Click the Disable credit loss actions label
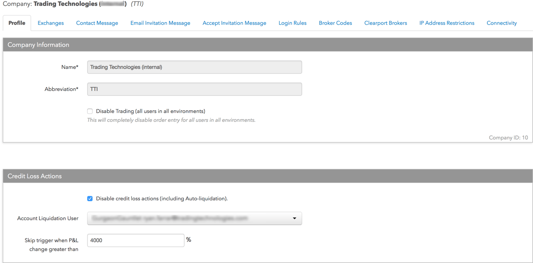 [x=162, y=199]
